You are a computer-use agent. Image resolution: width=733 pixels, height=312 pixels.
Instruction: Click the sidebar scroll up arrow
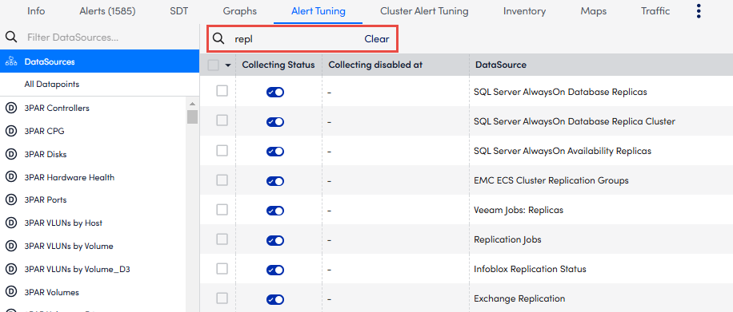point(192,104)
